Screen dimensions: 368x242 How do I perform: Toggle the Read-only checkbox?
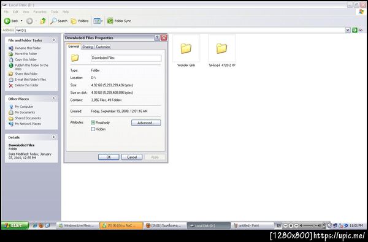click(93, 123)
